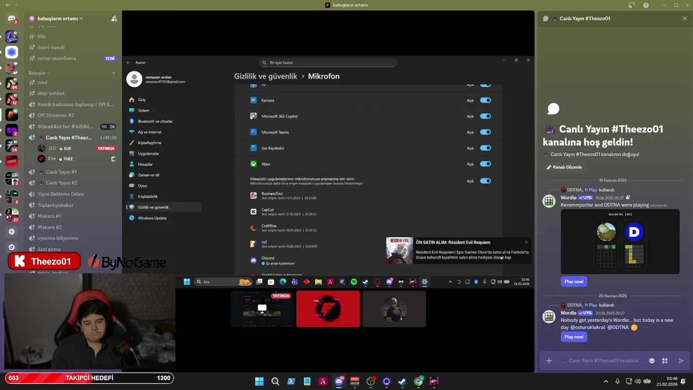Click Gizlilik ve güvenlik breadcrumb link
Viewport: 693px width, 390px height.
(265, 76)
